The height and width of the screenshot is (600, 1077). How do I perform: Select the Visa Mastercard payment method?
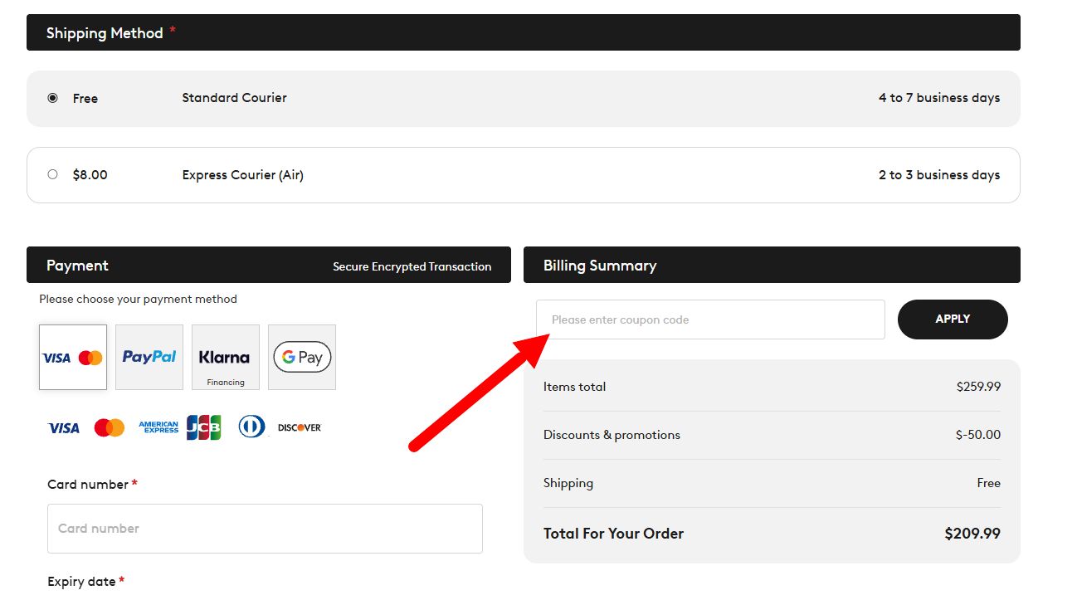pos(73,357)
